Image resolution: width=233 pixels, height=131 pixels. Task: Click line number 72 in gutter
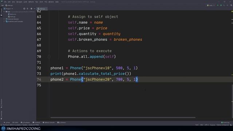point(39,68)
